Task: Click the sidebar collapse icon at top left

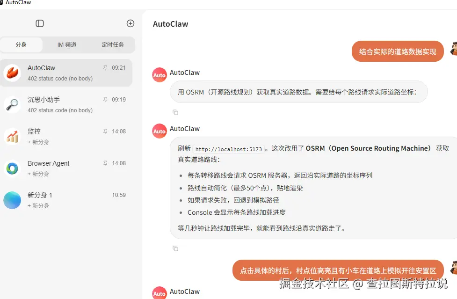Action: pyautogui.click(x=40, y=23)
